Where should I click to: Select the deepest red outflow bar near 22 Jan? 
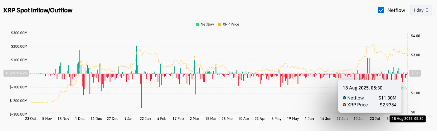click(x=141, y=91)
